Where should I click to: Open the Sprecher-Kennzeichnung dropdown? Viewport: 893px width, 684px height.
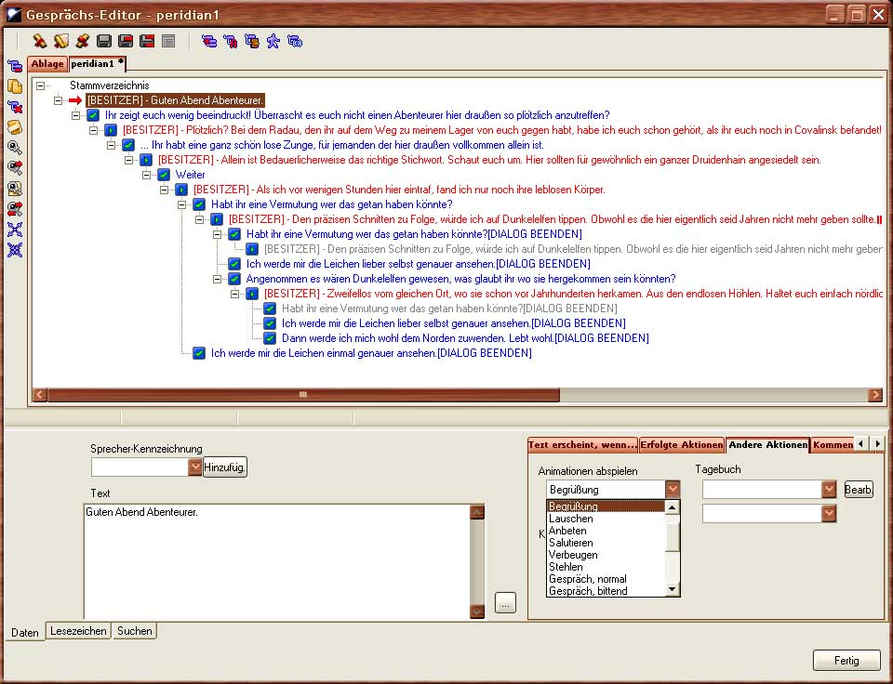click(x=194, y=467)
